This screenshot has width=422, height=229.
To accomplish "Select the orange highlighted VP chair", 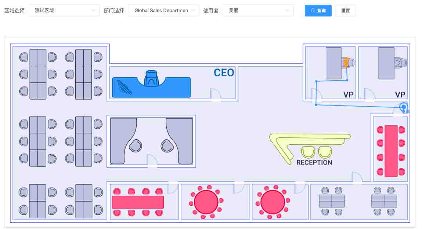I will click(346, 63).
